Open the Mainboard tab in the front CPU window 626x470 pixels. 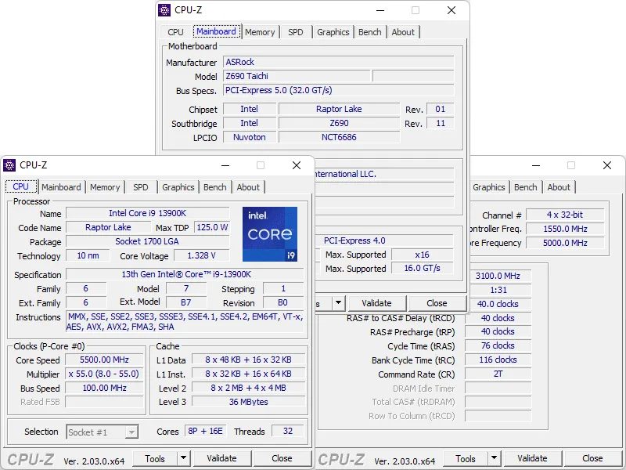click(61, 187)
